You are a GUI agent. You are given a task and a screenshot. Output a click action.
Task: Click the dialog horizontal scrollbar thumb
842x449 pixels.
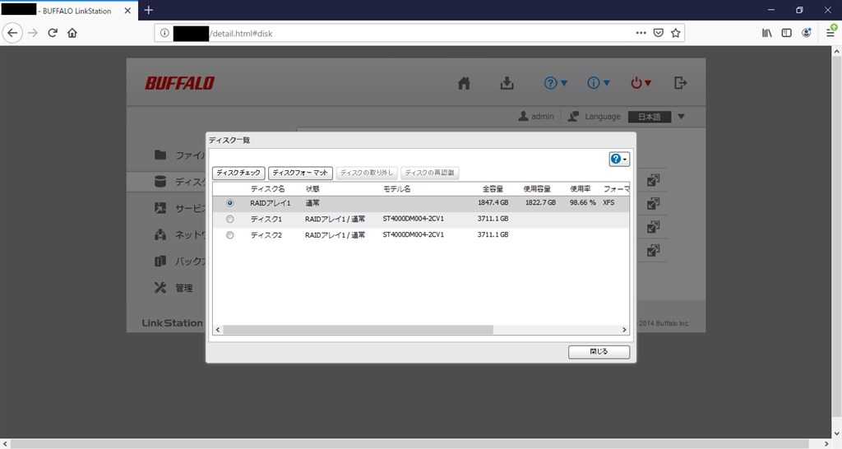(358, 330)
